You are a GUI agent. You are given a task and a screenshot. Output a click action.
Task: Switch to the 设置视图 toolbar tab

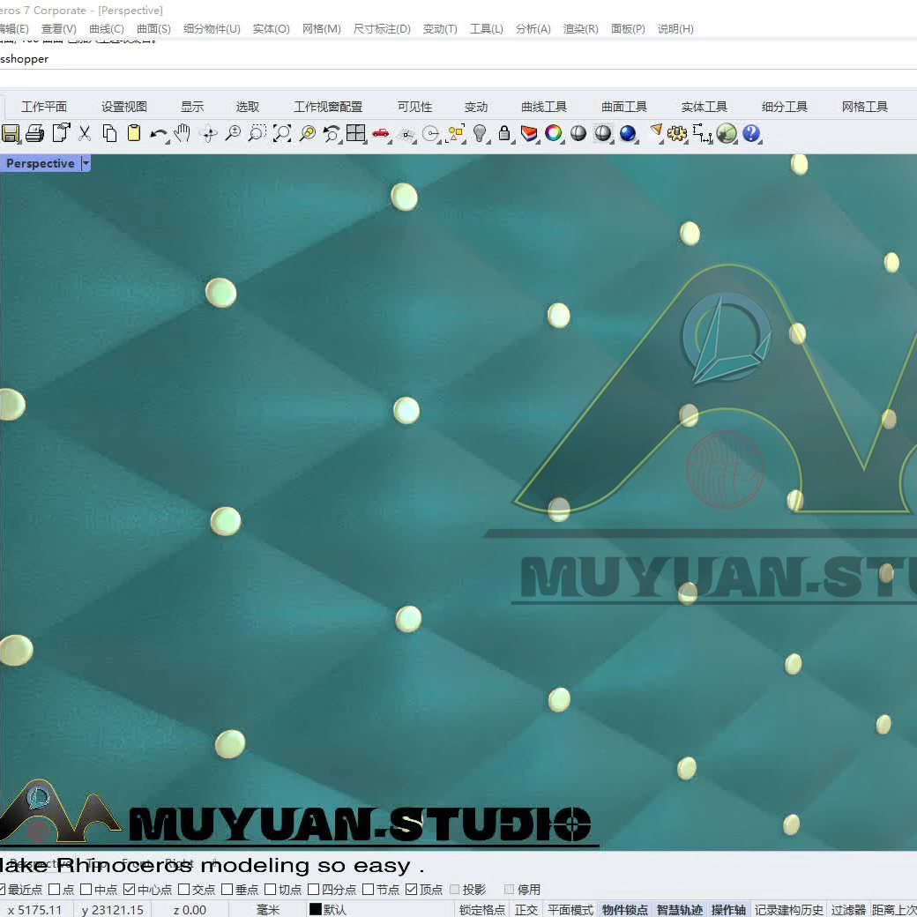[124, 107]
